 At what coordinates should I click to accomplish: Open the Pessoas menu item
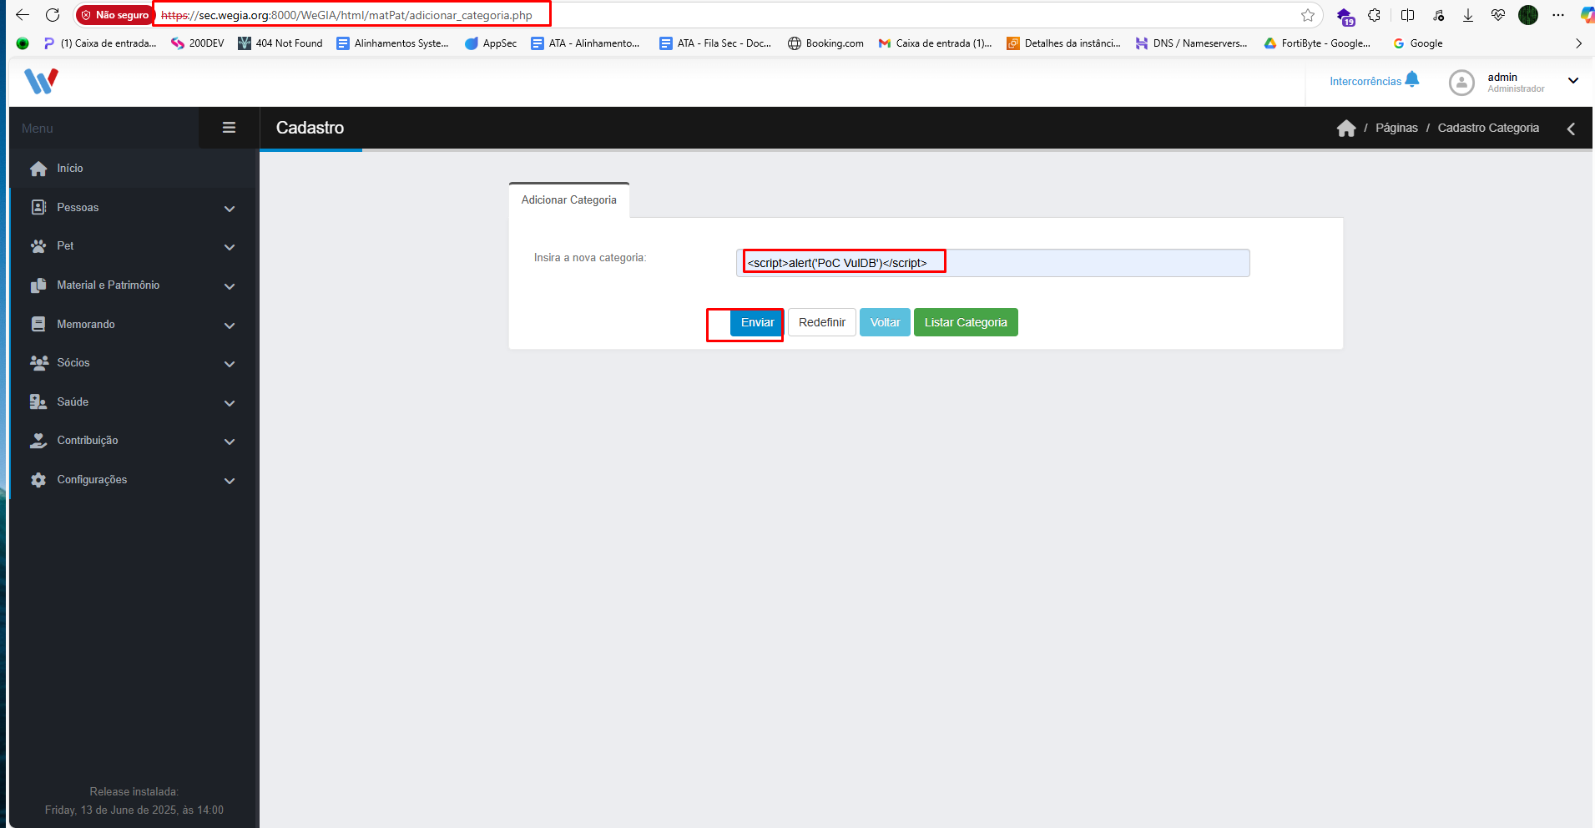133,207
